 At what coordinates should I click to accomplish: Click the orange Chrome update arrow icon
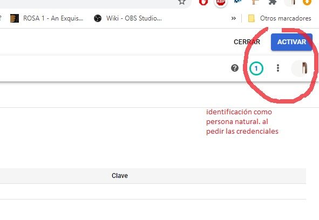coord(307,2)
